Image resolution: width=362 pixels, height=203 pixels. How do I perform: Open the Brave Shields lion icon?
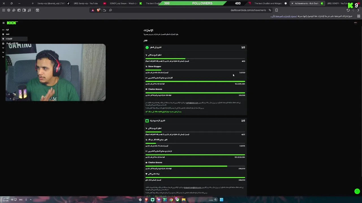(98, 10)
